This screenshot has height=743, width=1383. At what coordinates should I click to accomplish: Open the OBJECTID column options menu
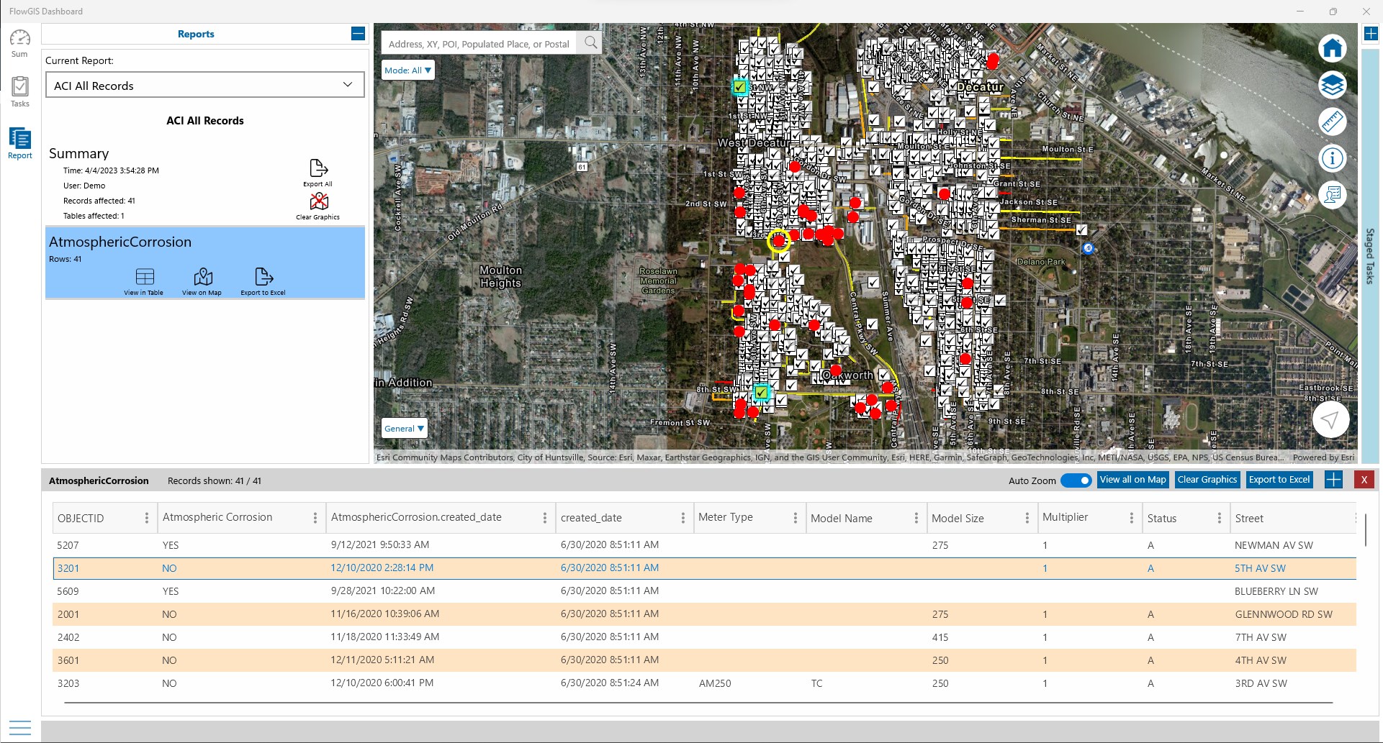coord(147,518)
